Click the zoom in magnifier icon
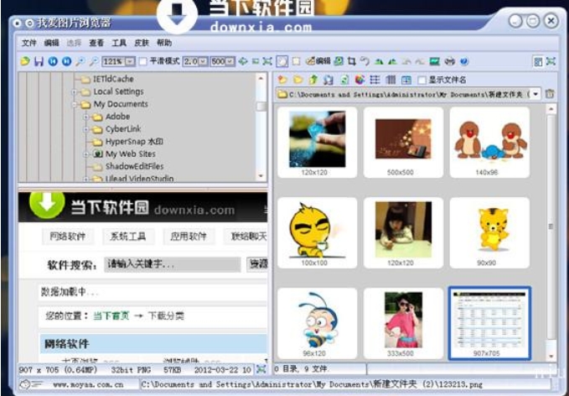Screen dimensions: 569x396 click(x=80, y=61)
